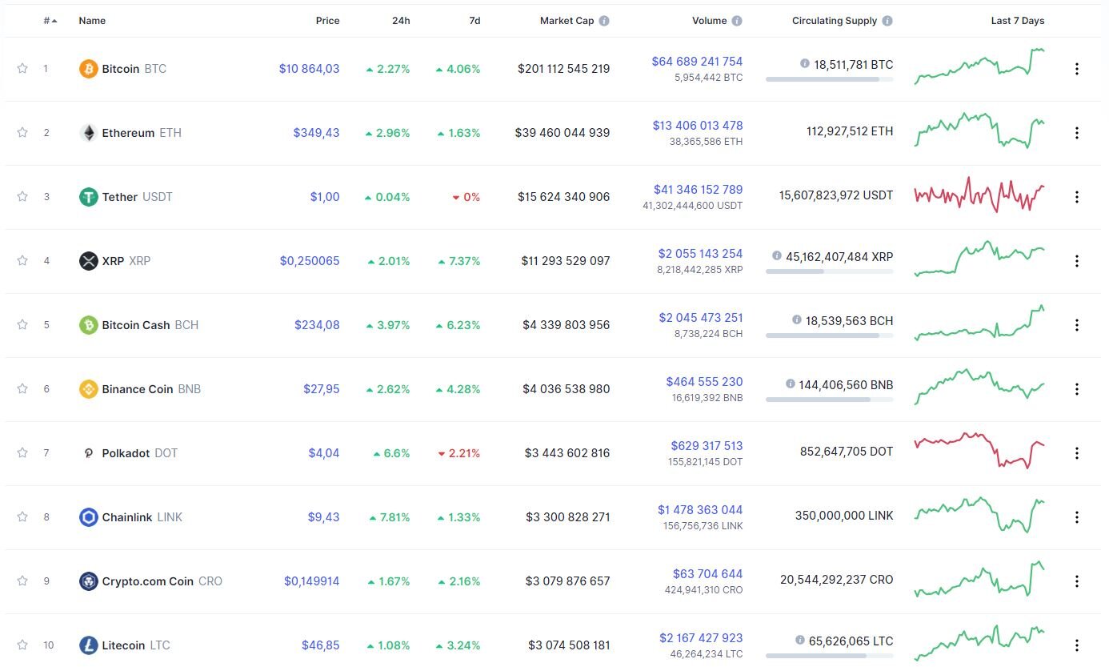Image resolution: width=1109 pixels, height=667 pixels.
Task: Add Bitcoin Cash to watchlist via star
Action: [22, 324]
